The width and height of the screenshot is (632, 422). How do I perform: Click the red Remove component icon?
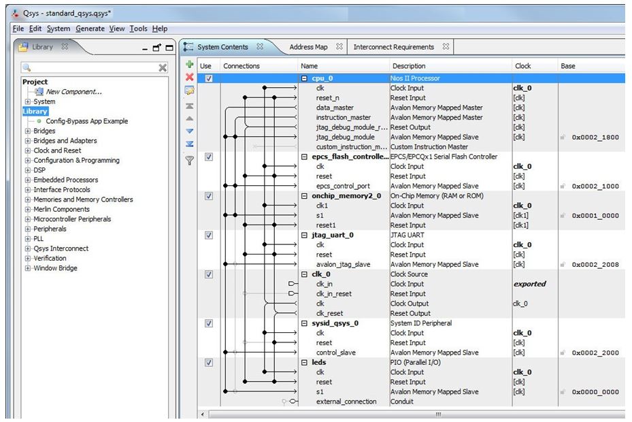click(x=190, y=78)
